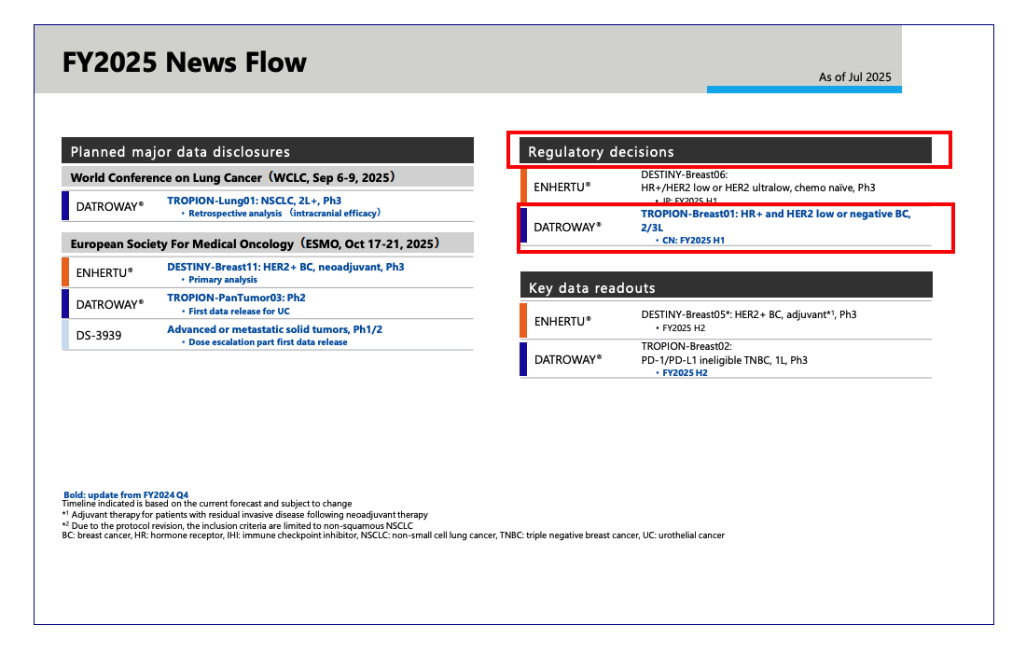Screen dimensions: 1026x653
Task: Click the "*2 Due to the protocol revision" footnote
Action: pos(238,525)
